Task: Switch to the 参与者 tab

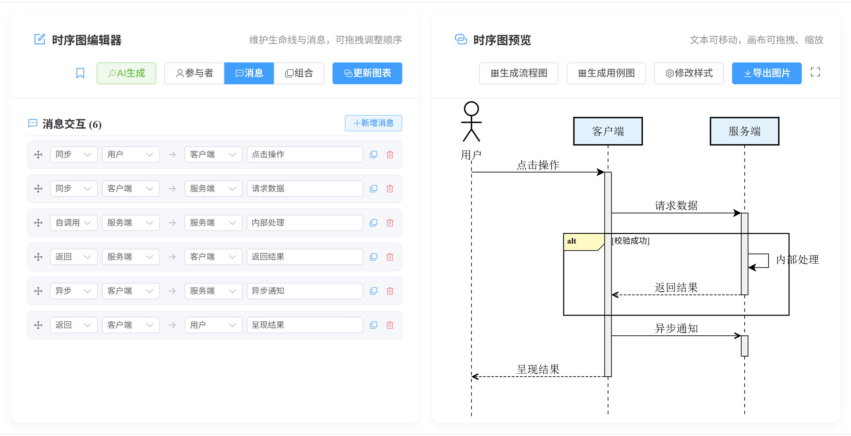Action: point(194,73)
